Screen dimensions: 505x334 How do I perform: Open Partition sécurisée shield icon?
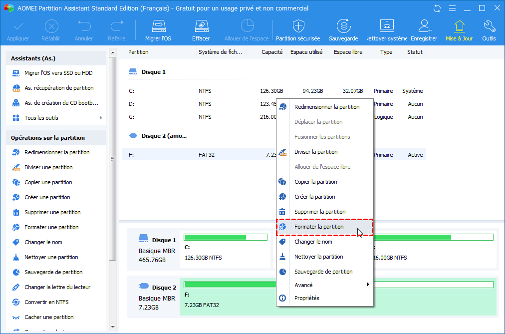coord(298,25)
